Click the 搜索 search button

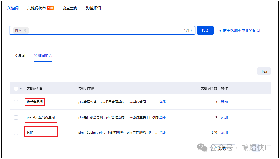(205, 30)
